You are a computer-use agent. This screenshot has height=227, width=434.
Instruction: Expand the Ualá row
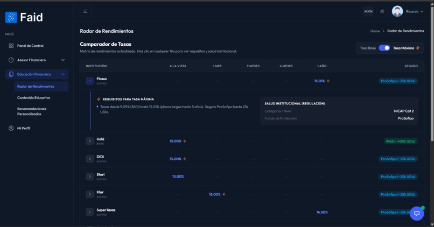[90, 141]
